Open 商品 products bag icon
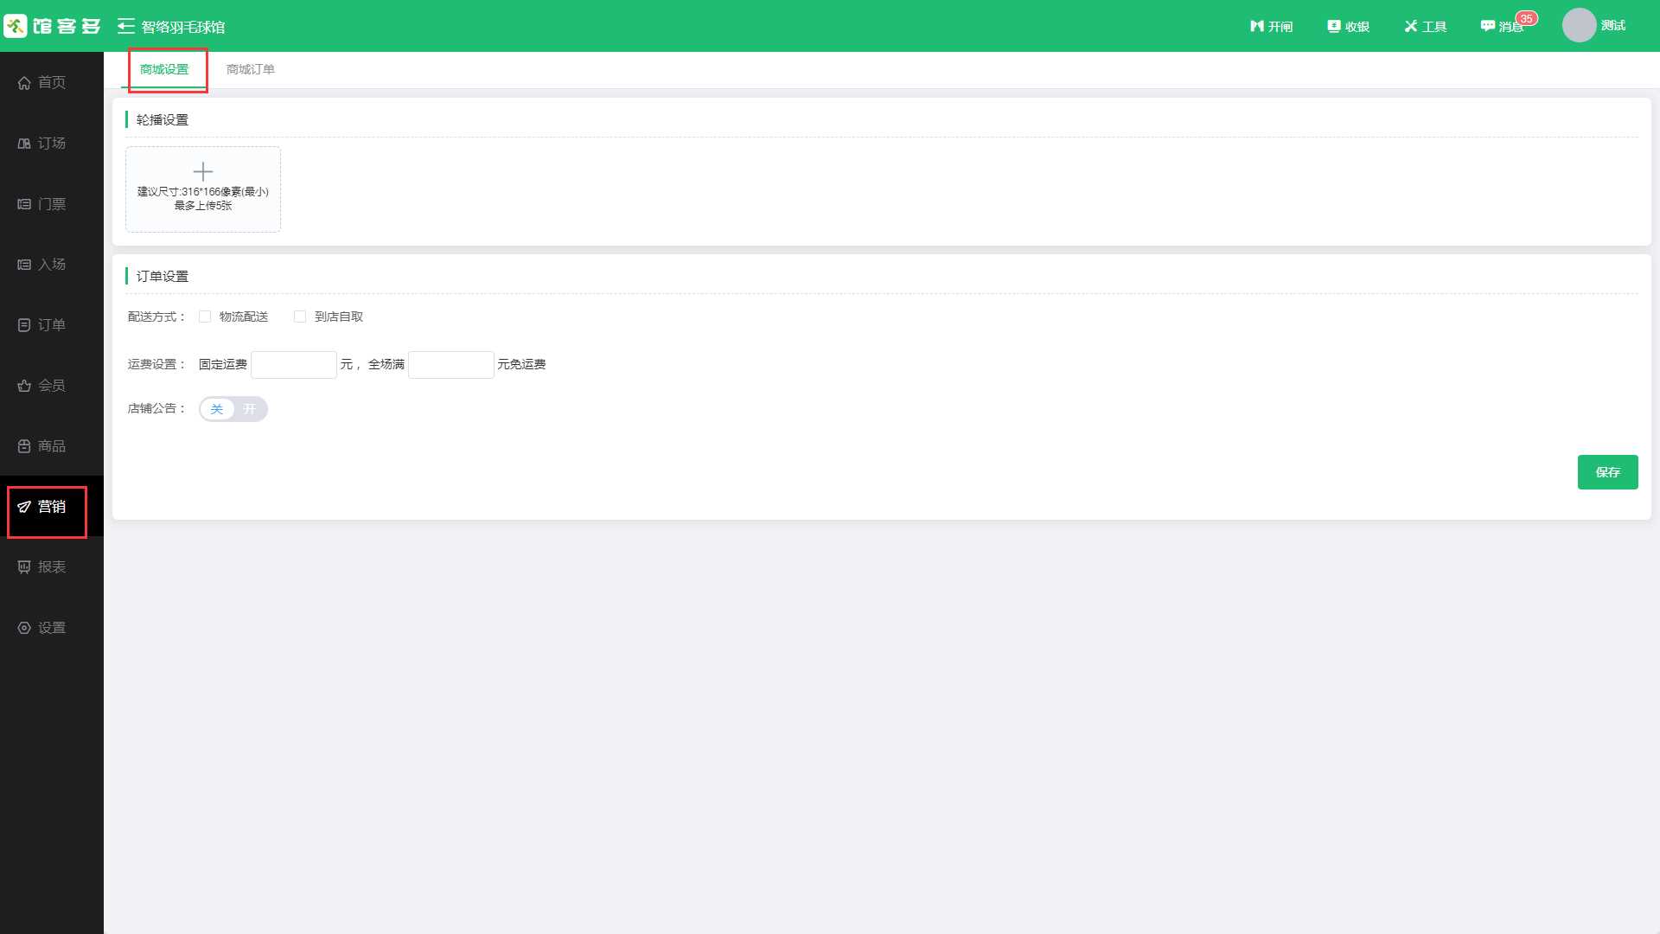The height and width of the screenshot is (934, 1660). point(24,446)
